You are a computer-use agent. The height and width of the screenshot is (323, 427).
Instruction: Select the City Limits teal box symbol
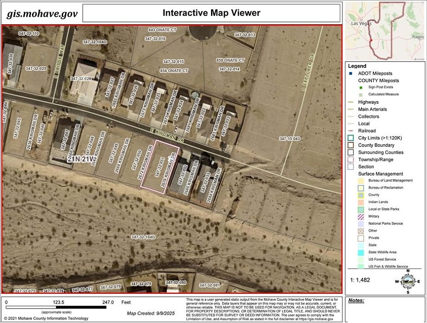(351, 138)
